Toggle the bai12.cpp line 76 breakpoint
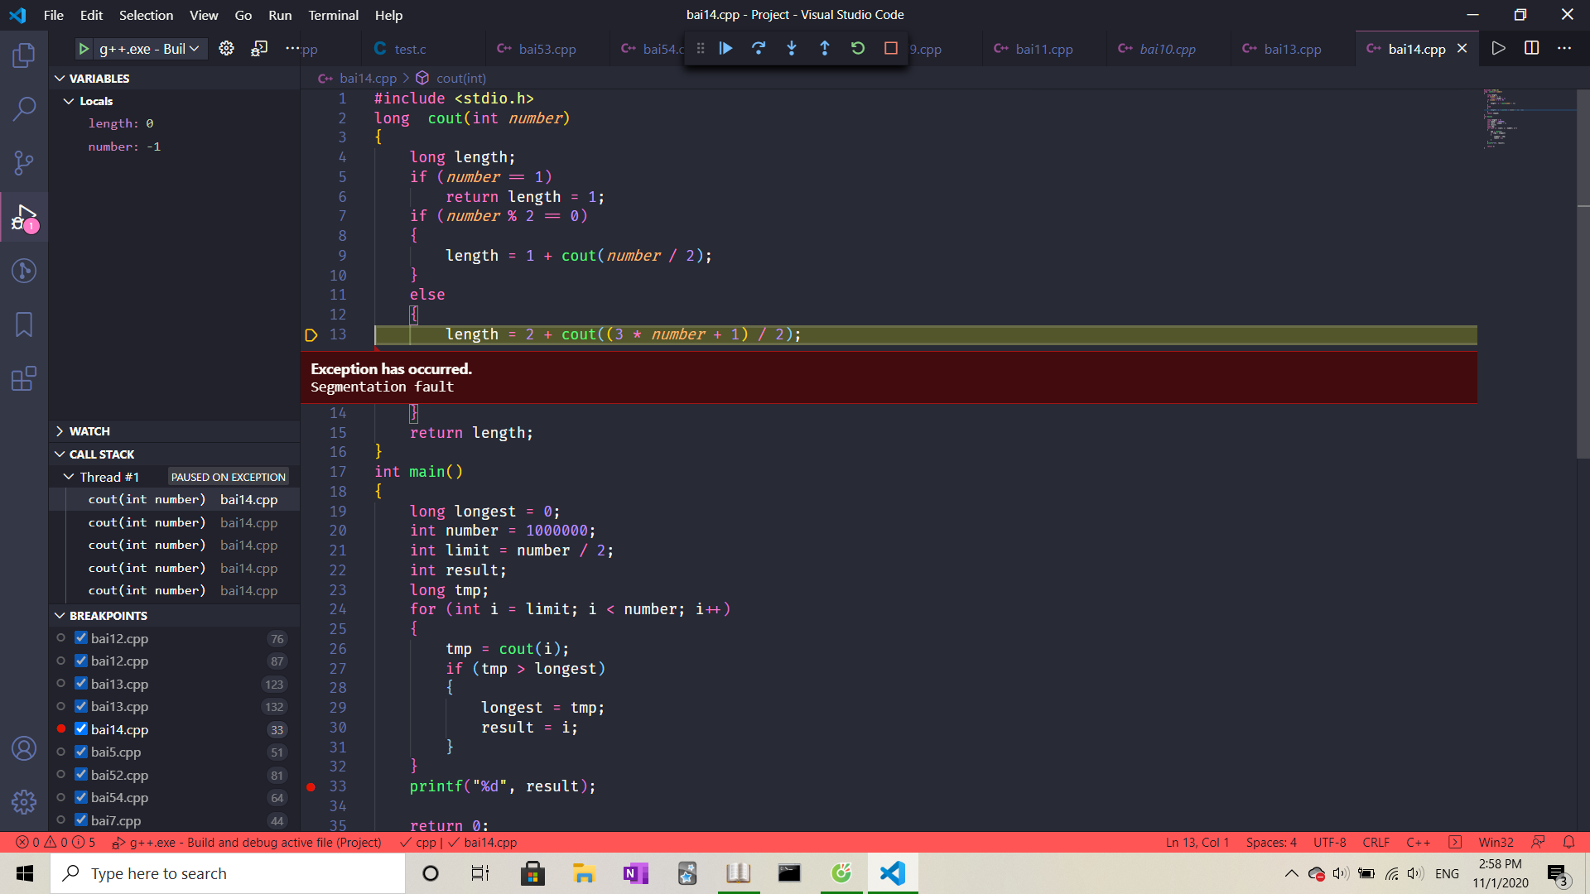The image size is (1590, 894). (81, 638)
